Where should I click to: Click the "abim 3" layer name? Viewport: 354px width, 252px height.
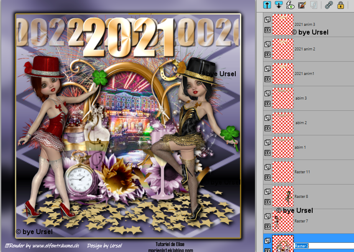click(301, 98)
